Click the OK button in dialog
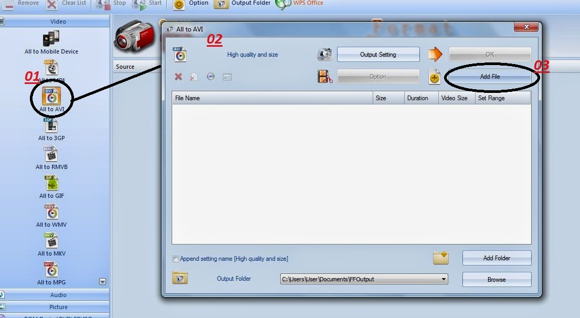The height and width of the screenshot is (318, 580). pos(490,55)
